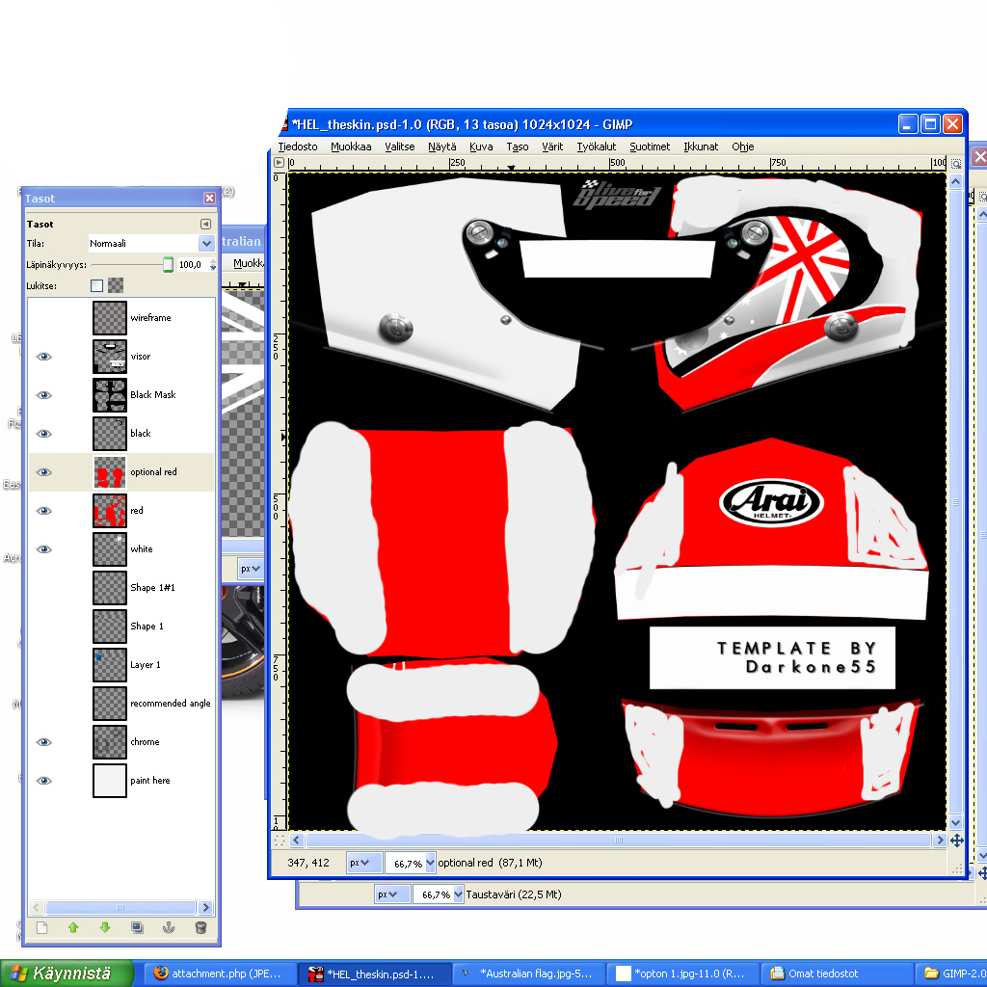
Task: Create a new layer in Tasot panel
Action: [42, 927]
